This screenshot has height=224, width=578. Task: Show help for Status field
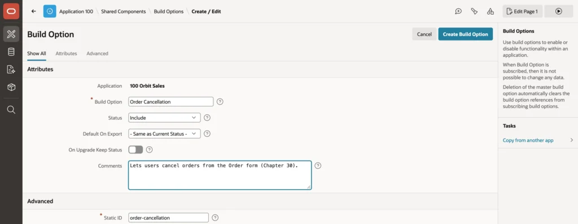(207, 118)
